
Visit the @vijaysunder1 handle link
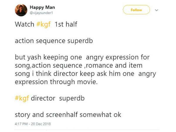41,13
